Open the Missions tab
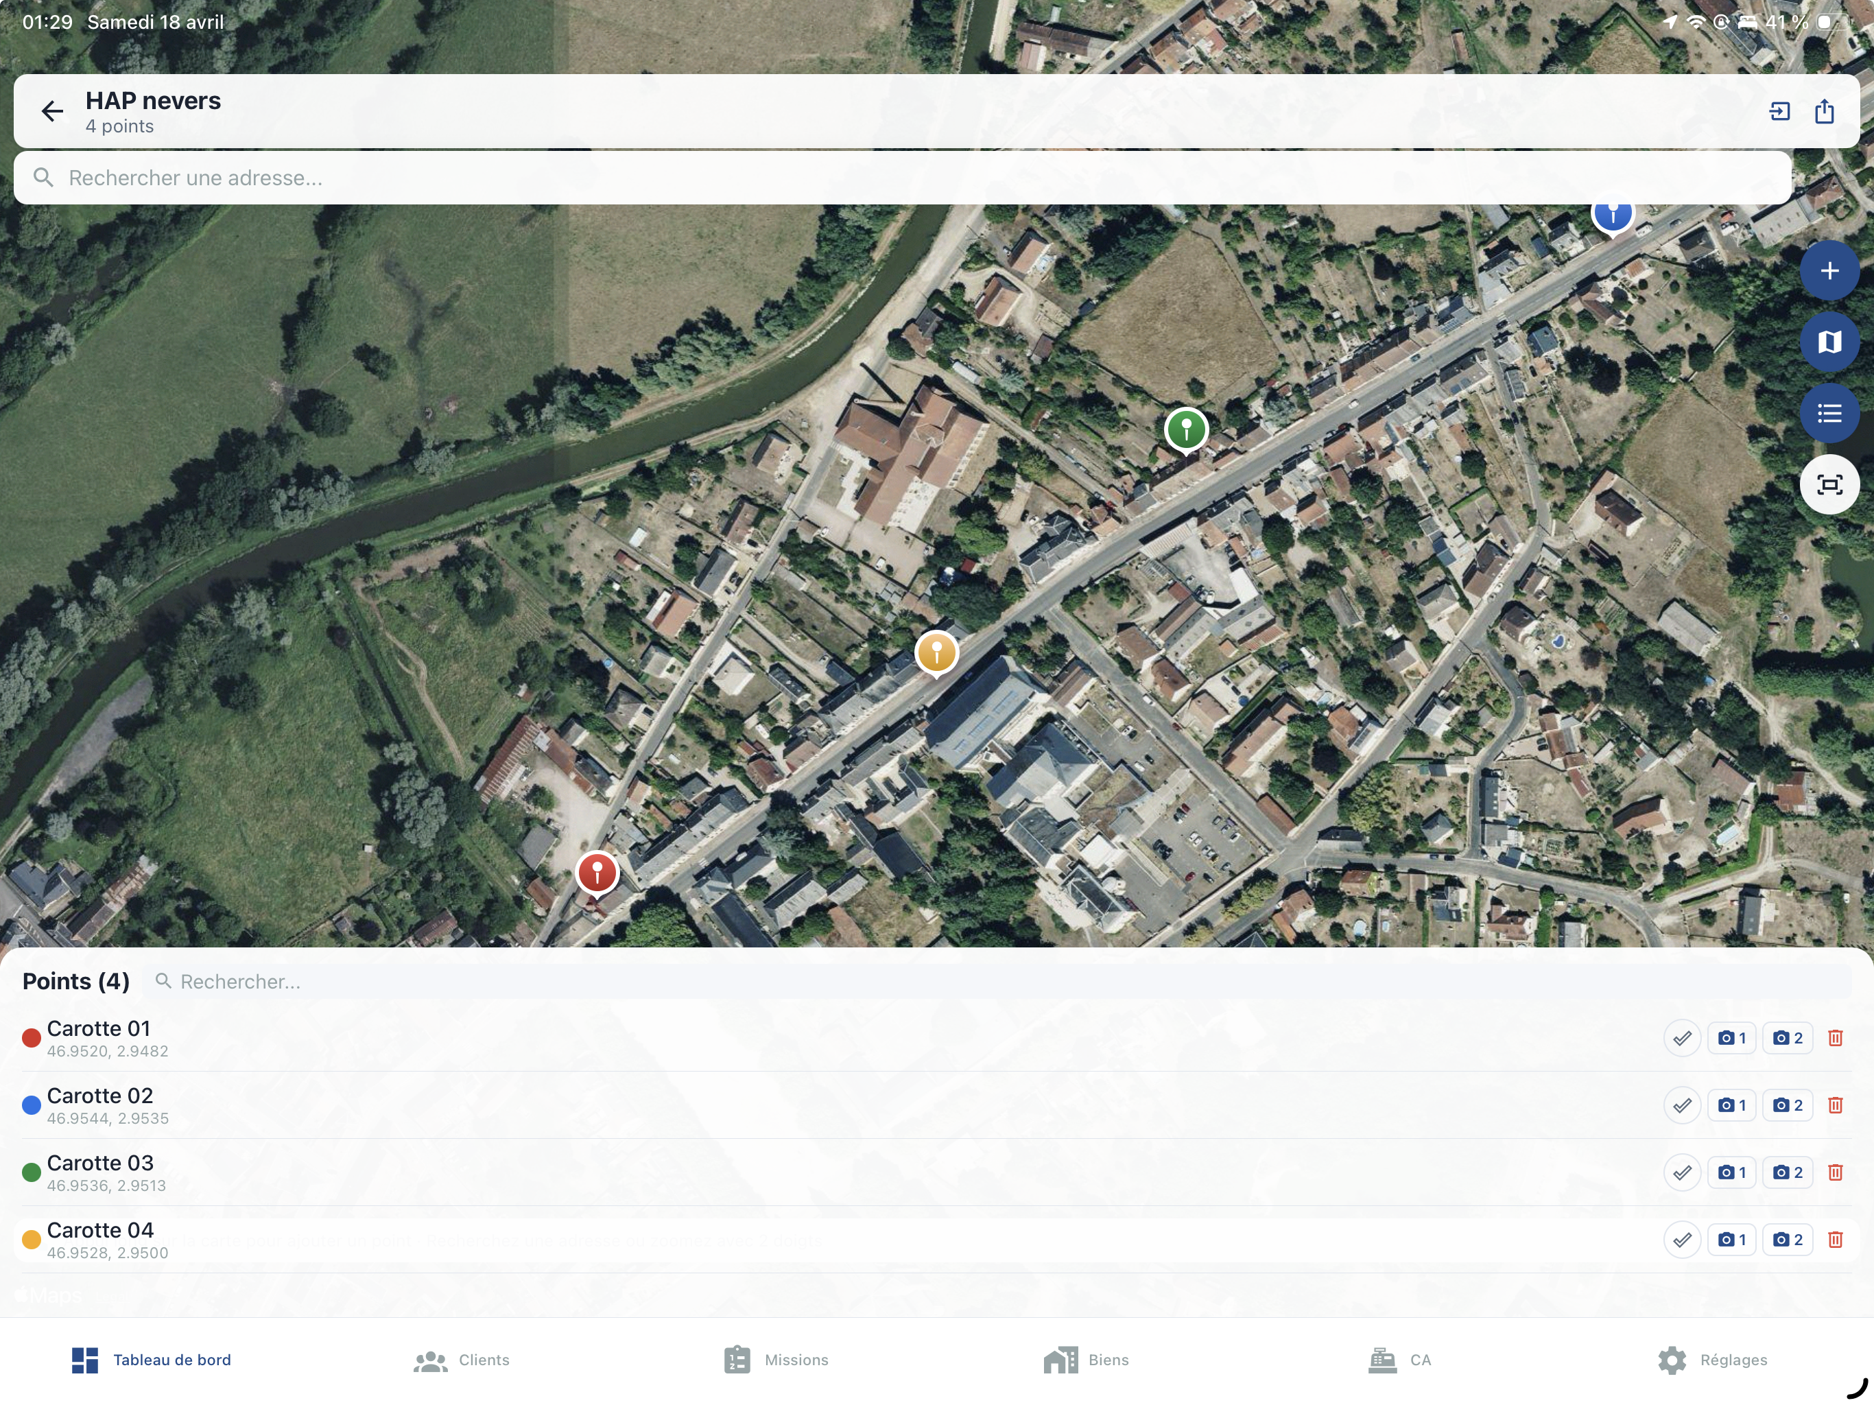The width and height of the screenshot is (1874, 1405). point(775,1359)
